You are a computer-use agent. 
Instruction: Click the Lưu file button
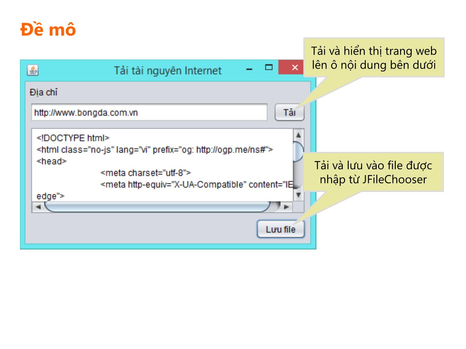(281, 229)
